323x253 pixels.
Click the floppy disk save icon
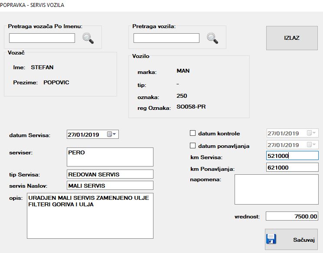[271, 240]
